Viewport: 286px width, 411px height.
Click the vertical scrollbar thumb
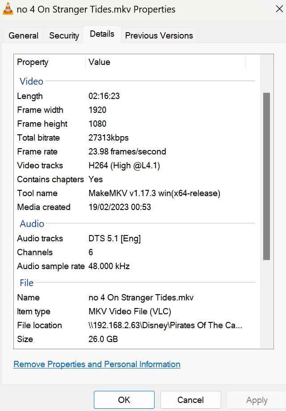[x=266, y=176]
